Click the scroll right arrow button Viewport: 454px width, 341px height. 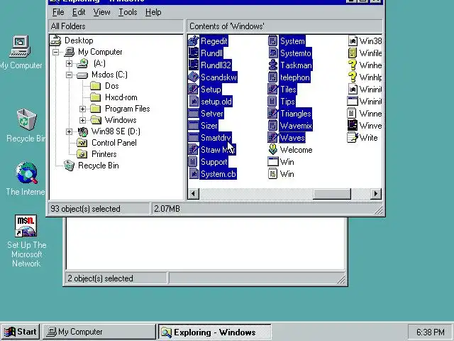tap(376, 194)
